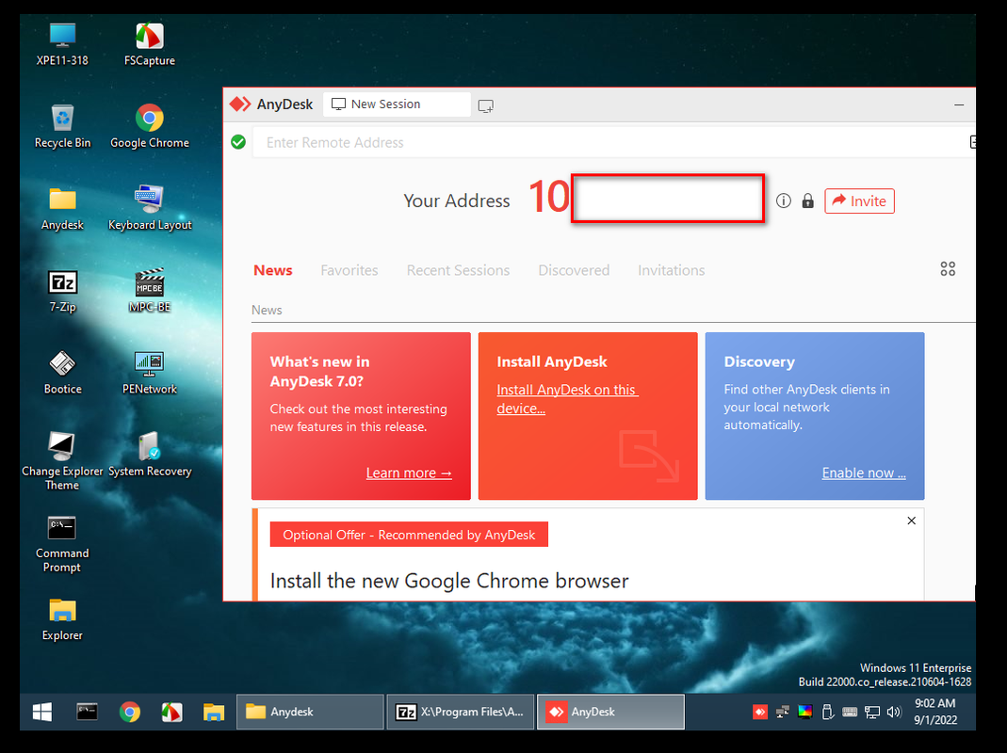Open System Recovery desktop icon
The height and width of the screenshot is (753, 1007).
click(150, 455)
